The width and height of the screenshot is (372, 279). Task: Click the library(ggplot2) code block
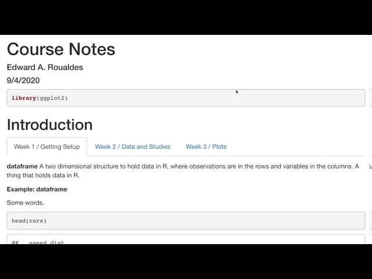186,98
